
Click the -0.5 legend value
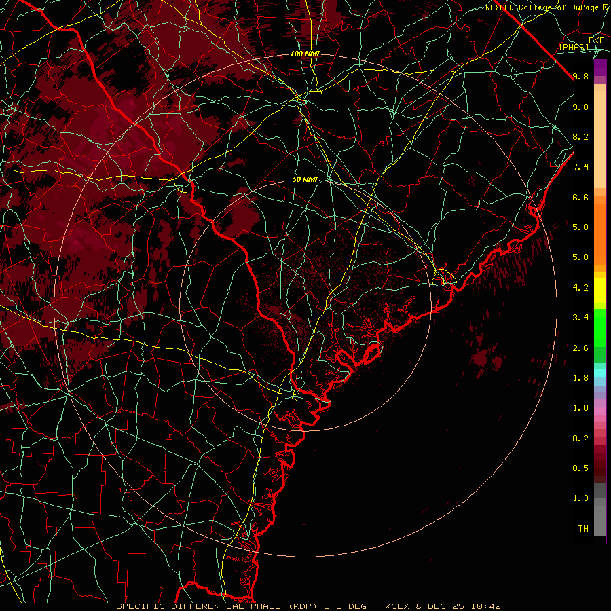578,468
